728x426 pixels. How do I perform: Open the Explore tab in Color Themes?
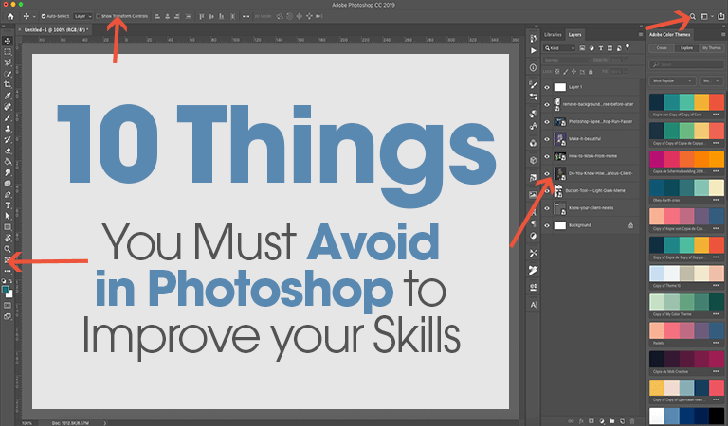[686, 48]
